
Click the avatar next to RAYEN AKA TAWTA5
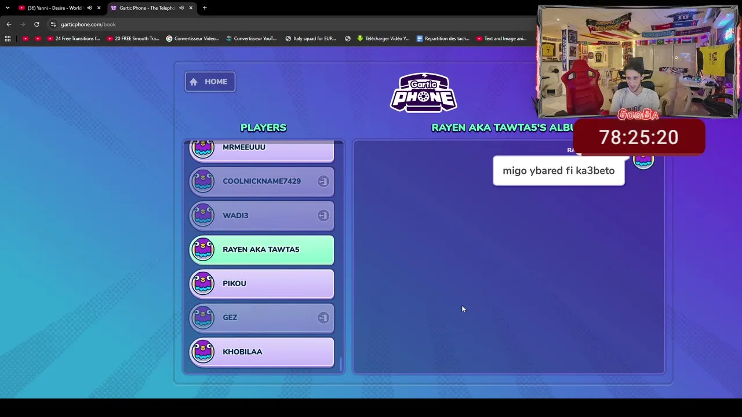(203, 249)
